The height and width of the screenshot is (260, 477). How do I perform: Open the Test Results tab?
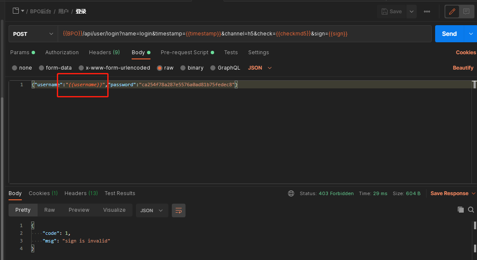(x=120, y=193)
